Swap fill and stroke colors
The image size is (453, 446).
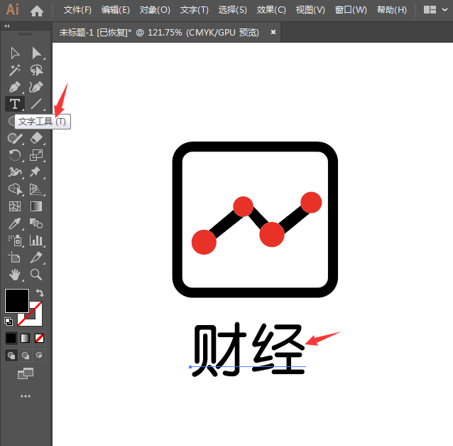pyautogui.click(x=40, y=292)
